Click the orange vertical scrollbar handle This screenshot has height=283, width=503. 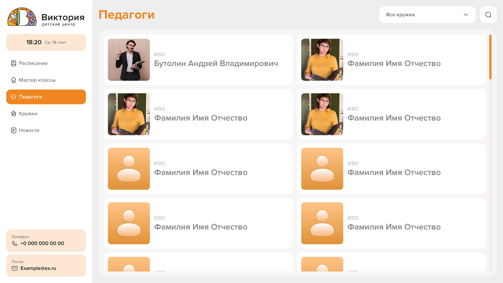[490, 57]
